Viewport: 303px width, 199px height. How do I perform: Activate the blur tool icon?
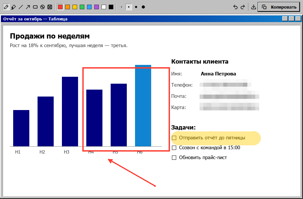[42, 7]
